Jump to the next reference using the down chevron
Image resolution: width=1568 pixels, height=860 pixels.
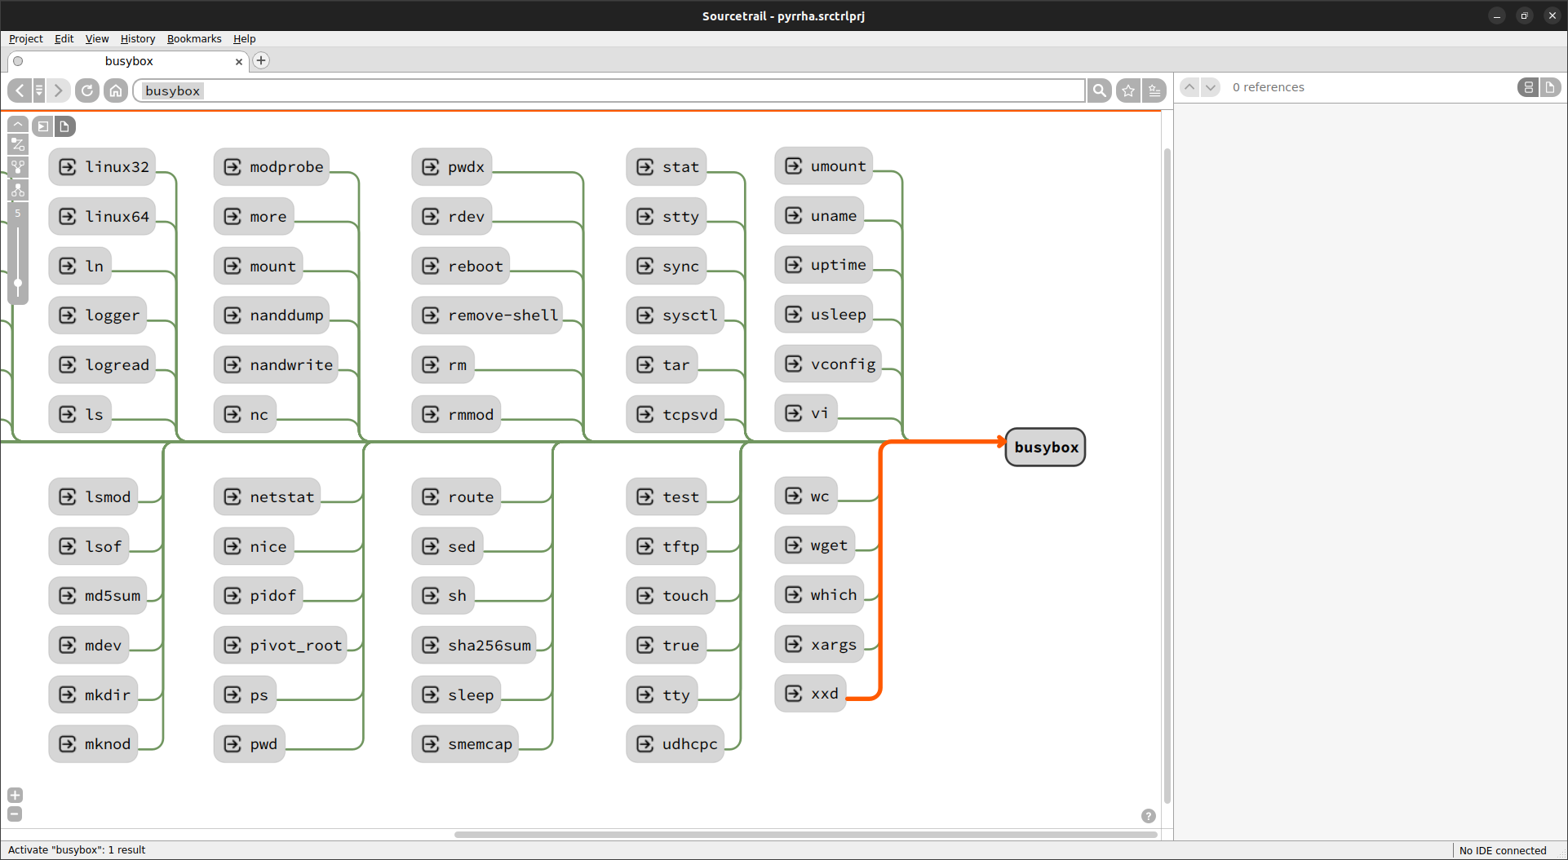pos(1211,87)
